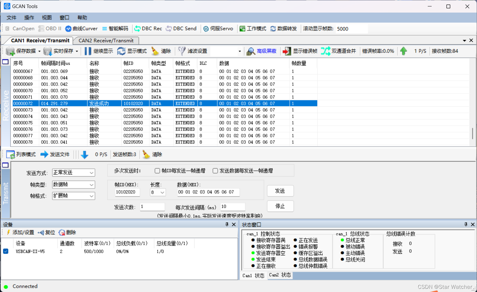Expand the 实时保存 dropdown arrow
Viewport: 477px width, 292px height.
click(x=77, y=51)
